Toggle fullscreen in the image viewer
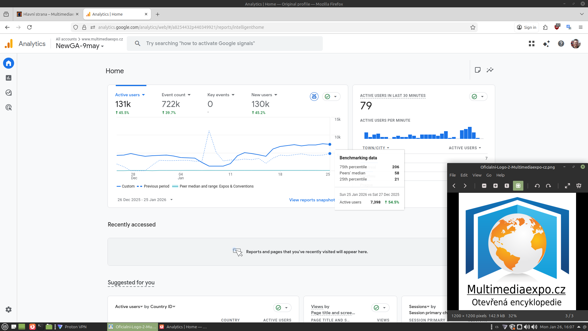The width and height of the screenshot is (588, 331). tap(567, 186)
